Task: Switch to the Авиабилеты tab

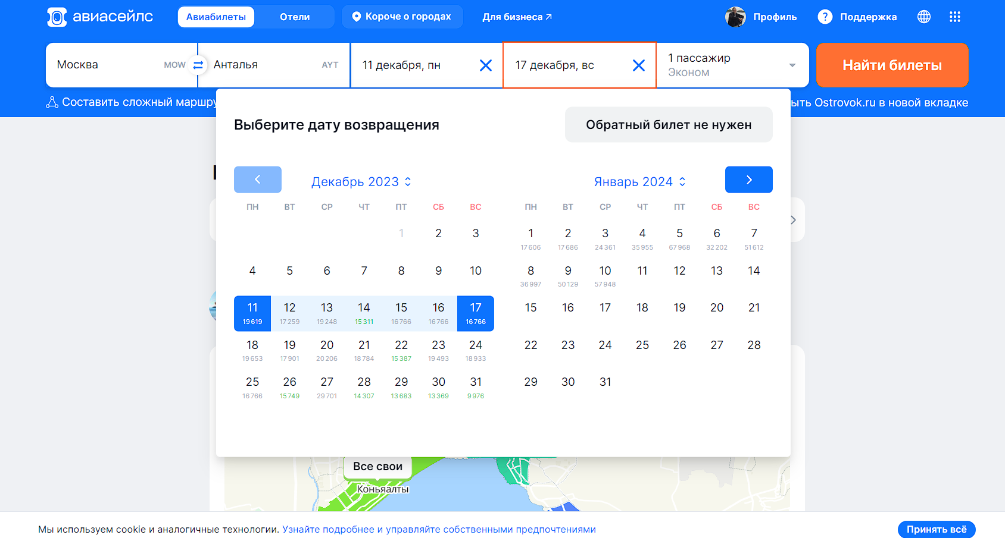Action: click(x=216, y=17)
